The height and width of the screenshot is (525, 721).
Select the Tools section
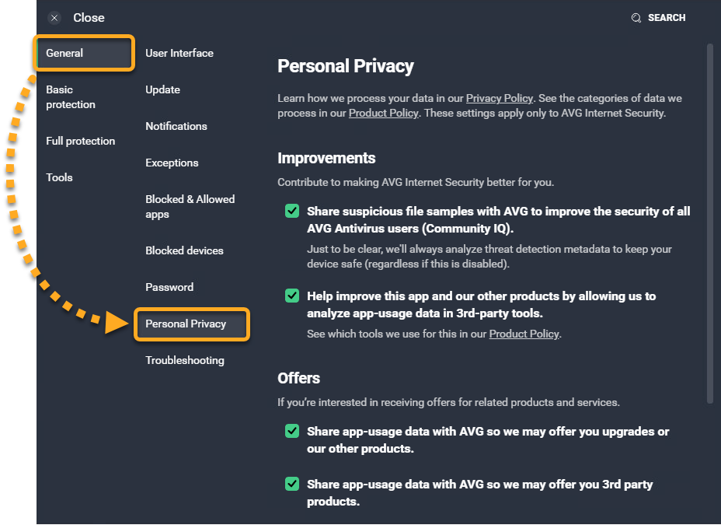(x=59, y=177)
